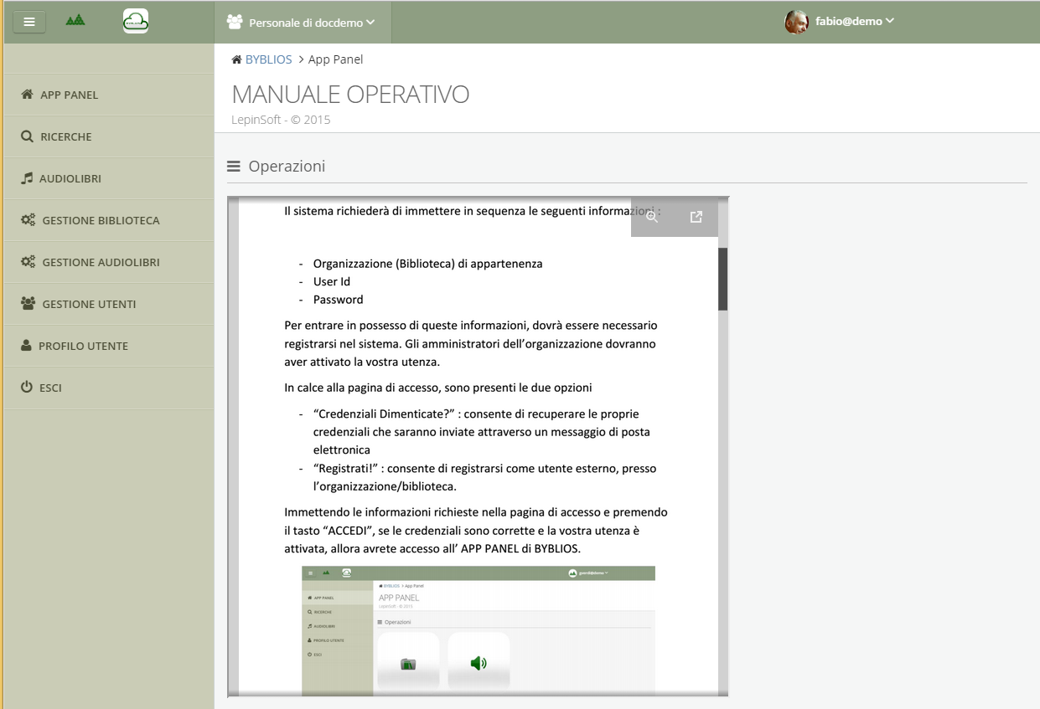1040x709 pixels.
Task: Click the Operazioni section title
Action: [x=287, y=167]
